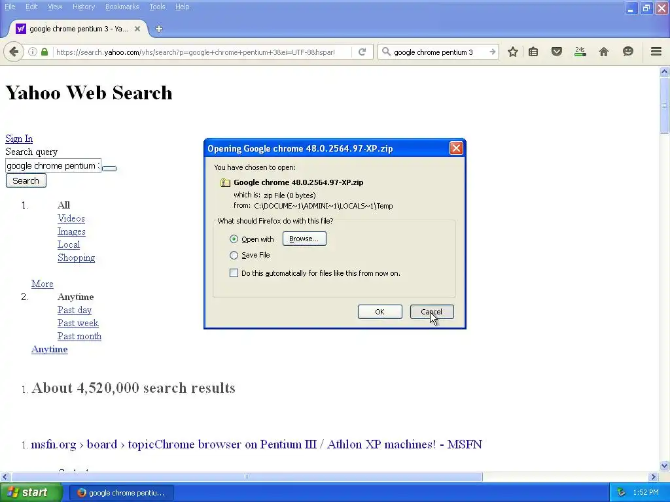Open a new tab with plus icon
This screenshot has height=502, width=670.
[x=159, y=29]
